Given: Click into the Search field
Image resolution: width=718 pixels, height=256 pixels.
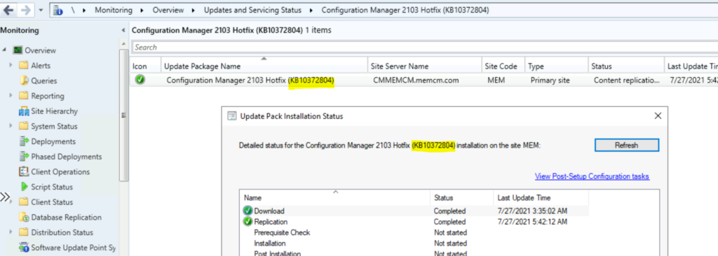Looking at the screenshot, I should pos(424,47).
